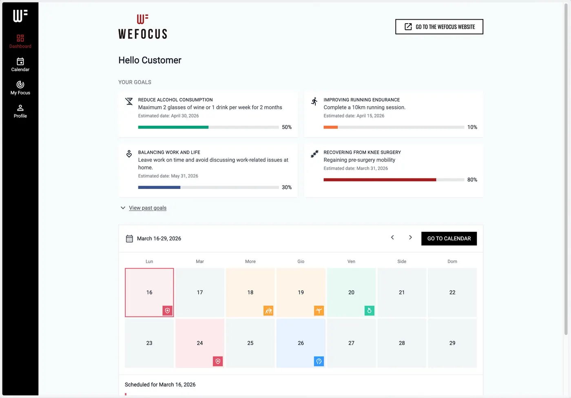Click the heart-balance icon for work and life goal
This screenshot has width=571, height=398.
pyautogui.click(x=129, y=154)
